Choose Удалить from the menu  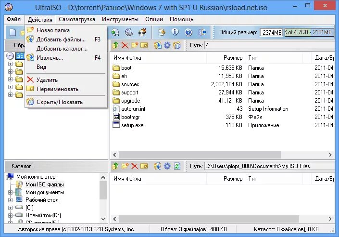pyautogui.click(x=66, y=79)
